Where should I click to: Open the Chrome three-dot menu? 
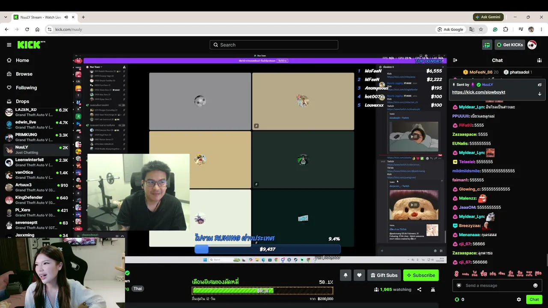pos(541,30)
